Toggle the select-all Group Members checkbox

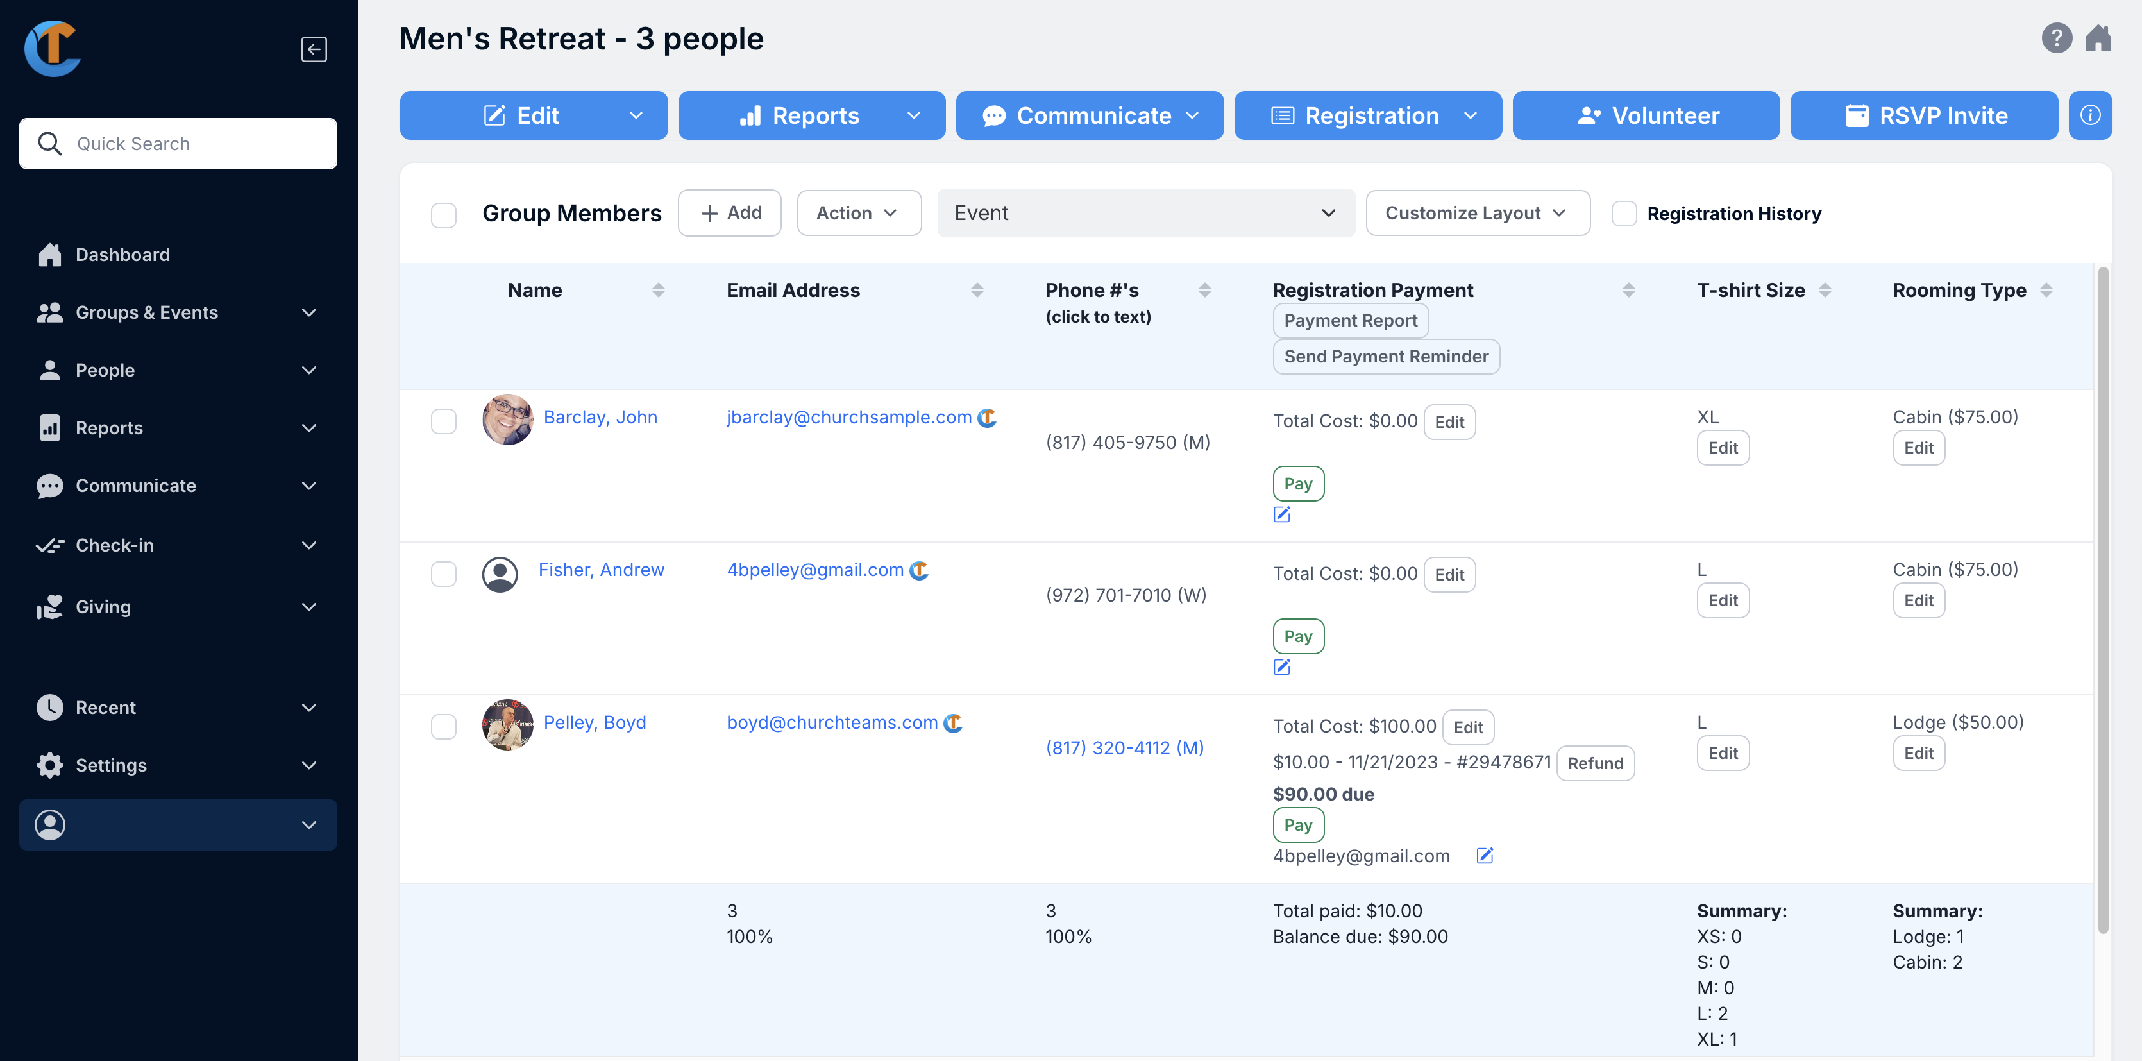click(443, 216)
